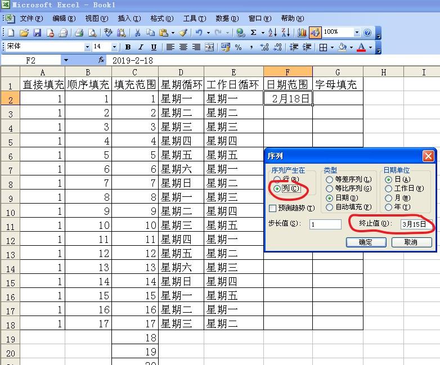Center align cell text
This screenshot has width=440, height=365.
pos(183,47)
